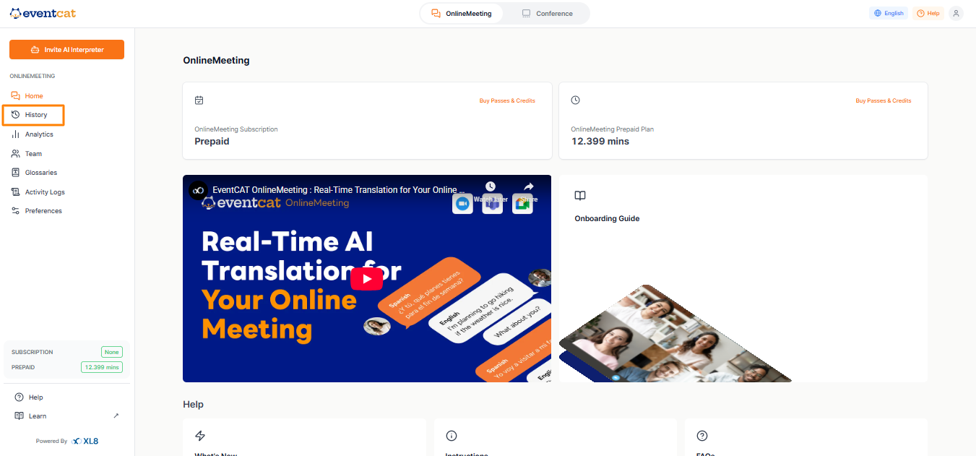Open the English language selector
Viewport: 976px width, 456px height.
point(889,13)
